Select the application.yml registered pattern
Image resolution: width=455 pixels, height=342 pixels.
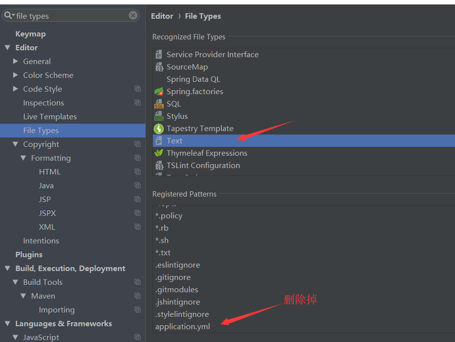(x=183, y=326)
